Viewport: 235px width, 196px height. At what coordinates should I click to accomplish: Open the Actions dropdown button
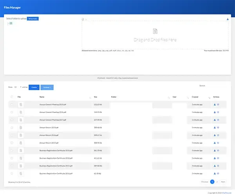(47, 87)
